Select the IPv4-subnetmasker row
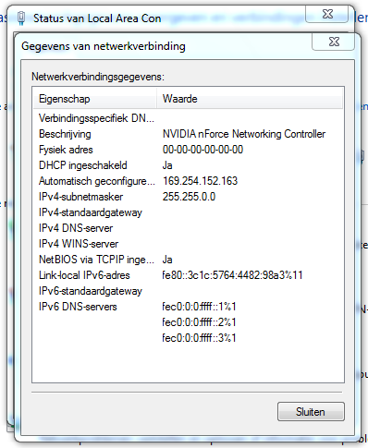This screenshot has height=448, width=368. point(188,197)
